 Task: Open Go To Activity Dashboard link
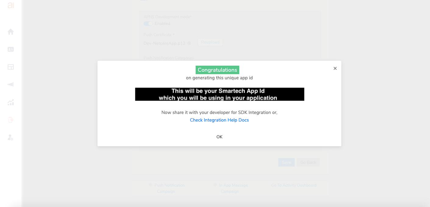click(x=294, y=185)
